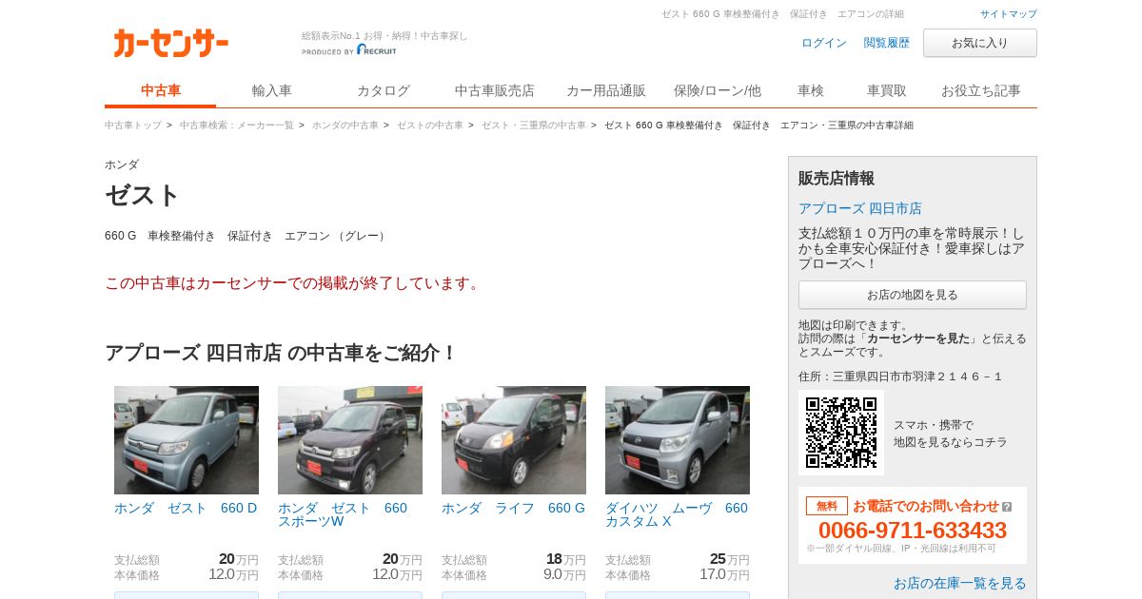Open the 中古車販売店 tab

[494, 90]
